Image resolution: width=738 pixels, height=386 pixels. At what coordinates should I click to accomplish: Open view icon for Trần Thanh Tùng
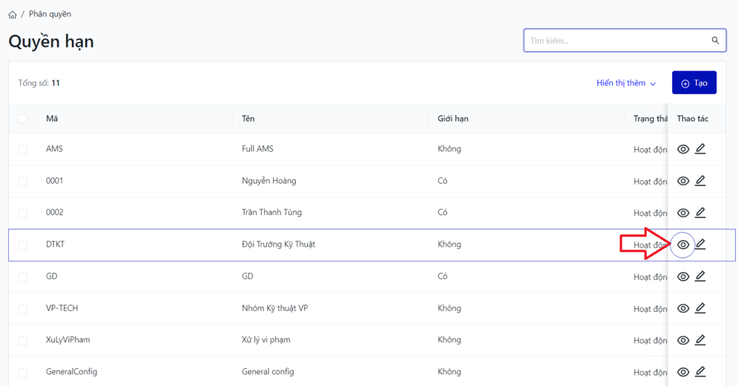pyautogui.click(x=683, y=213)
